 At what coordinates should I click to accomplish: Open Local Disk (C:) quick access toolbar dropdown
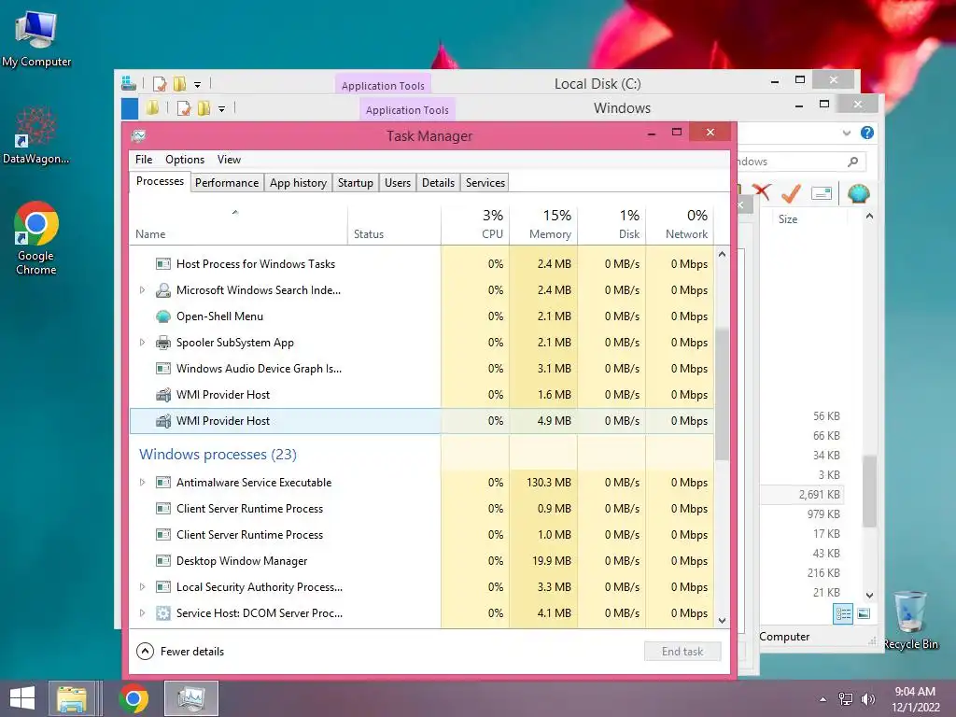[197, 84]
